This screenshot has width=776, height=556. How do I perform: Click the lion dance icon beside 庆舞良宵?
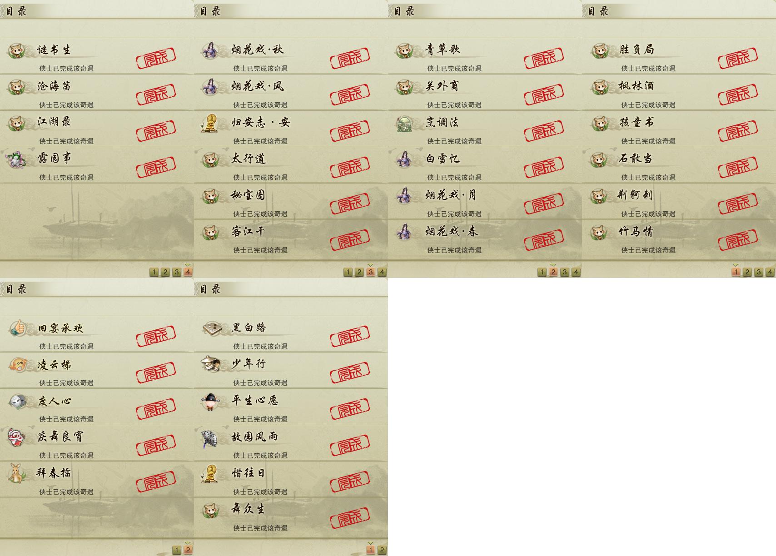pyautogui.click(x=17, y=437)
